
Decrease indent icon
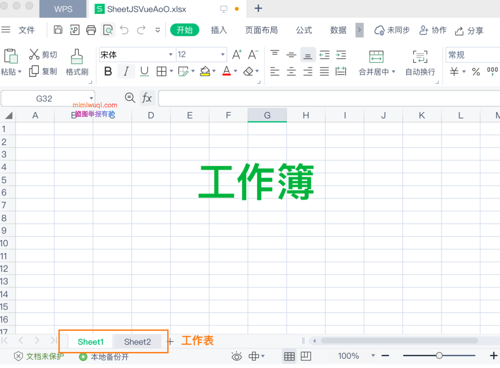[324, 55]
